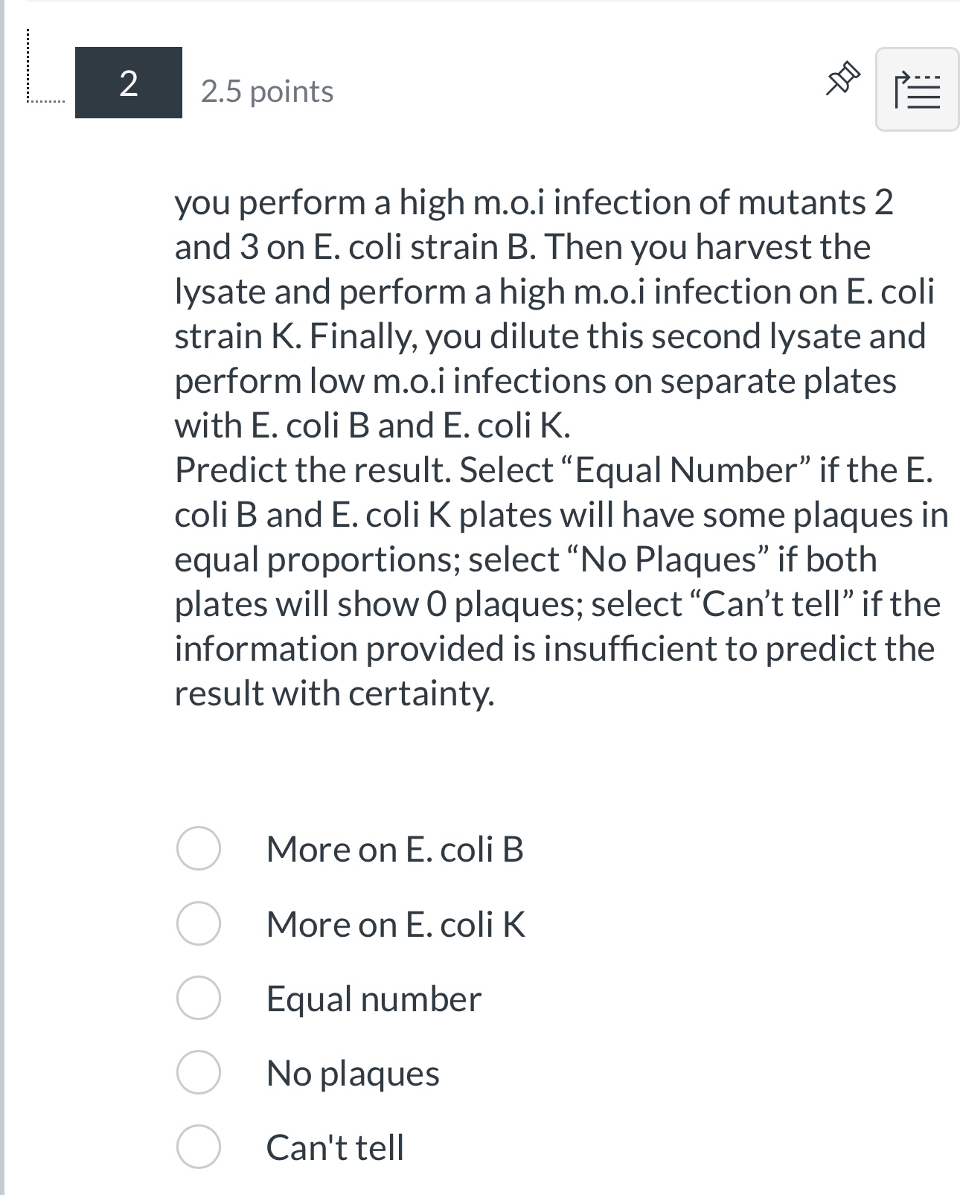This screenshot has width=960, height=1195.
Task: Click the 'Equal number' answer label
Action: click(374, 999)
